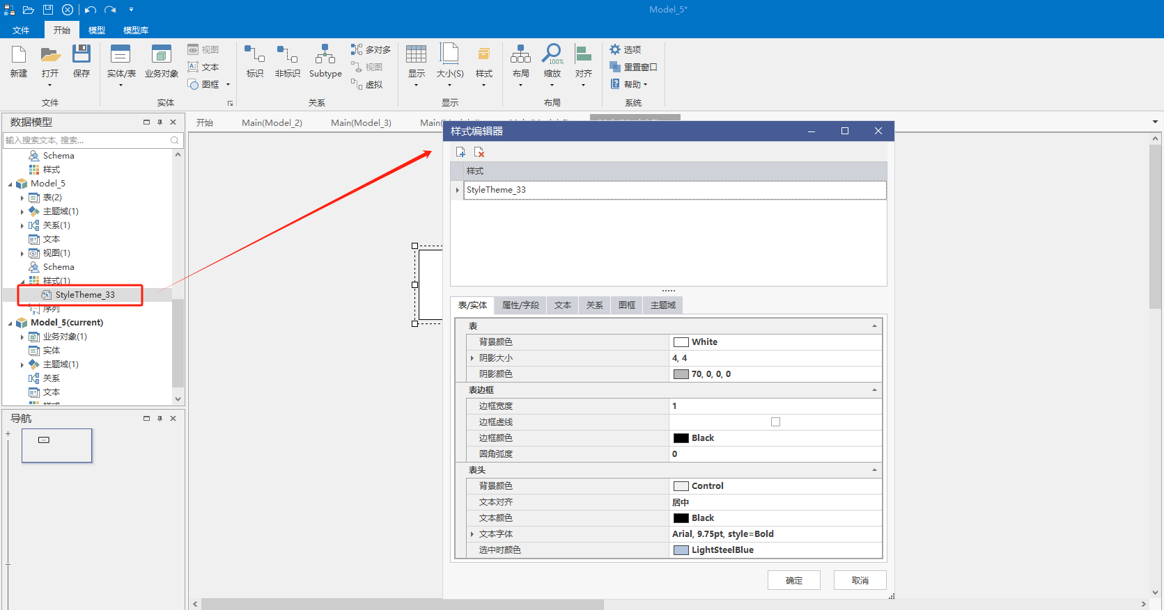The height and width of the screenshot is (610, 1164).
Task: Click the 新建 (New) ribbon icon
Action: point(19,61)
